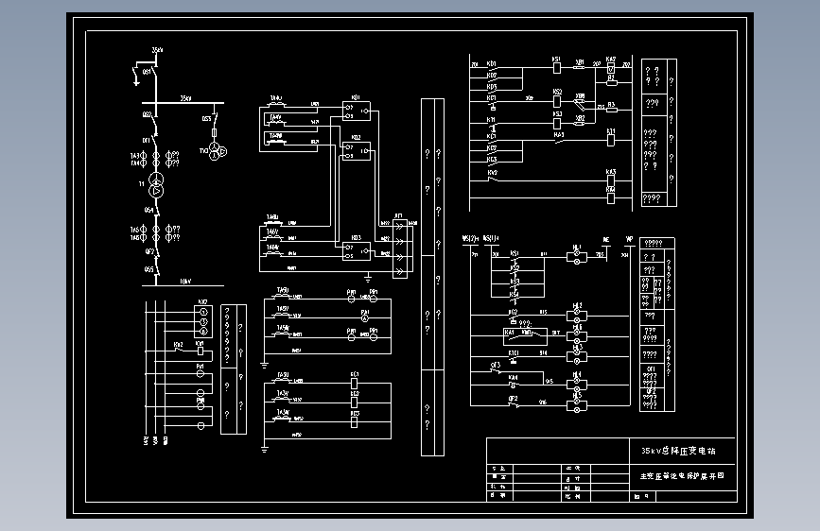Click the QF2 contact label near HL5

click(513, 399)
